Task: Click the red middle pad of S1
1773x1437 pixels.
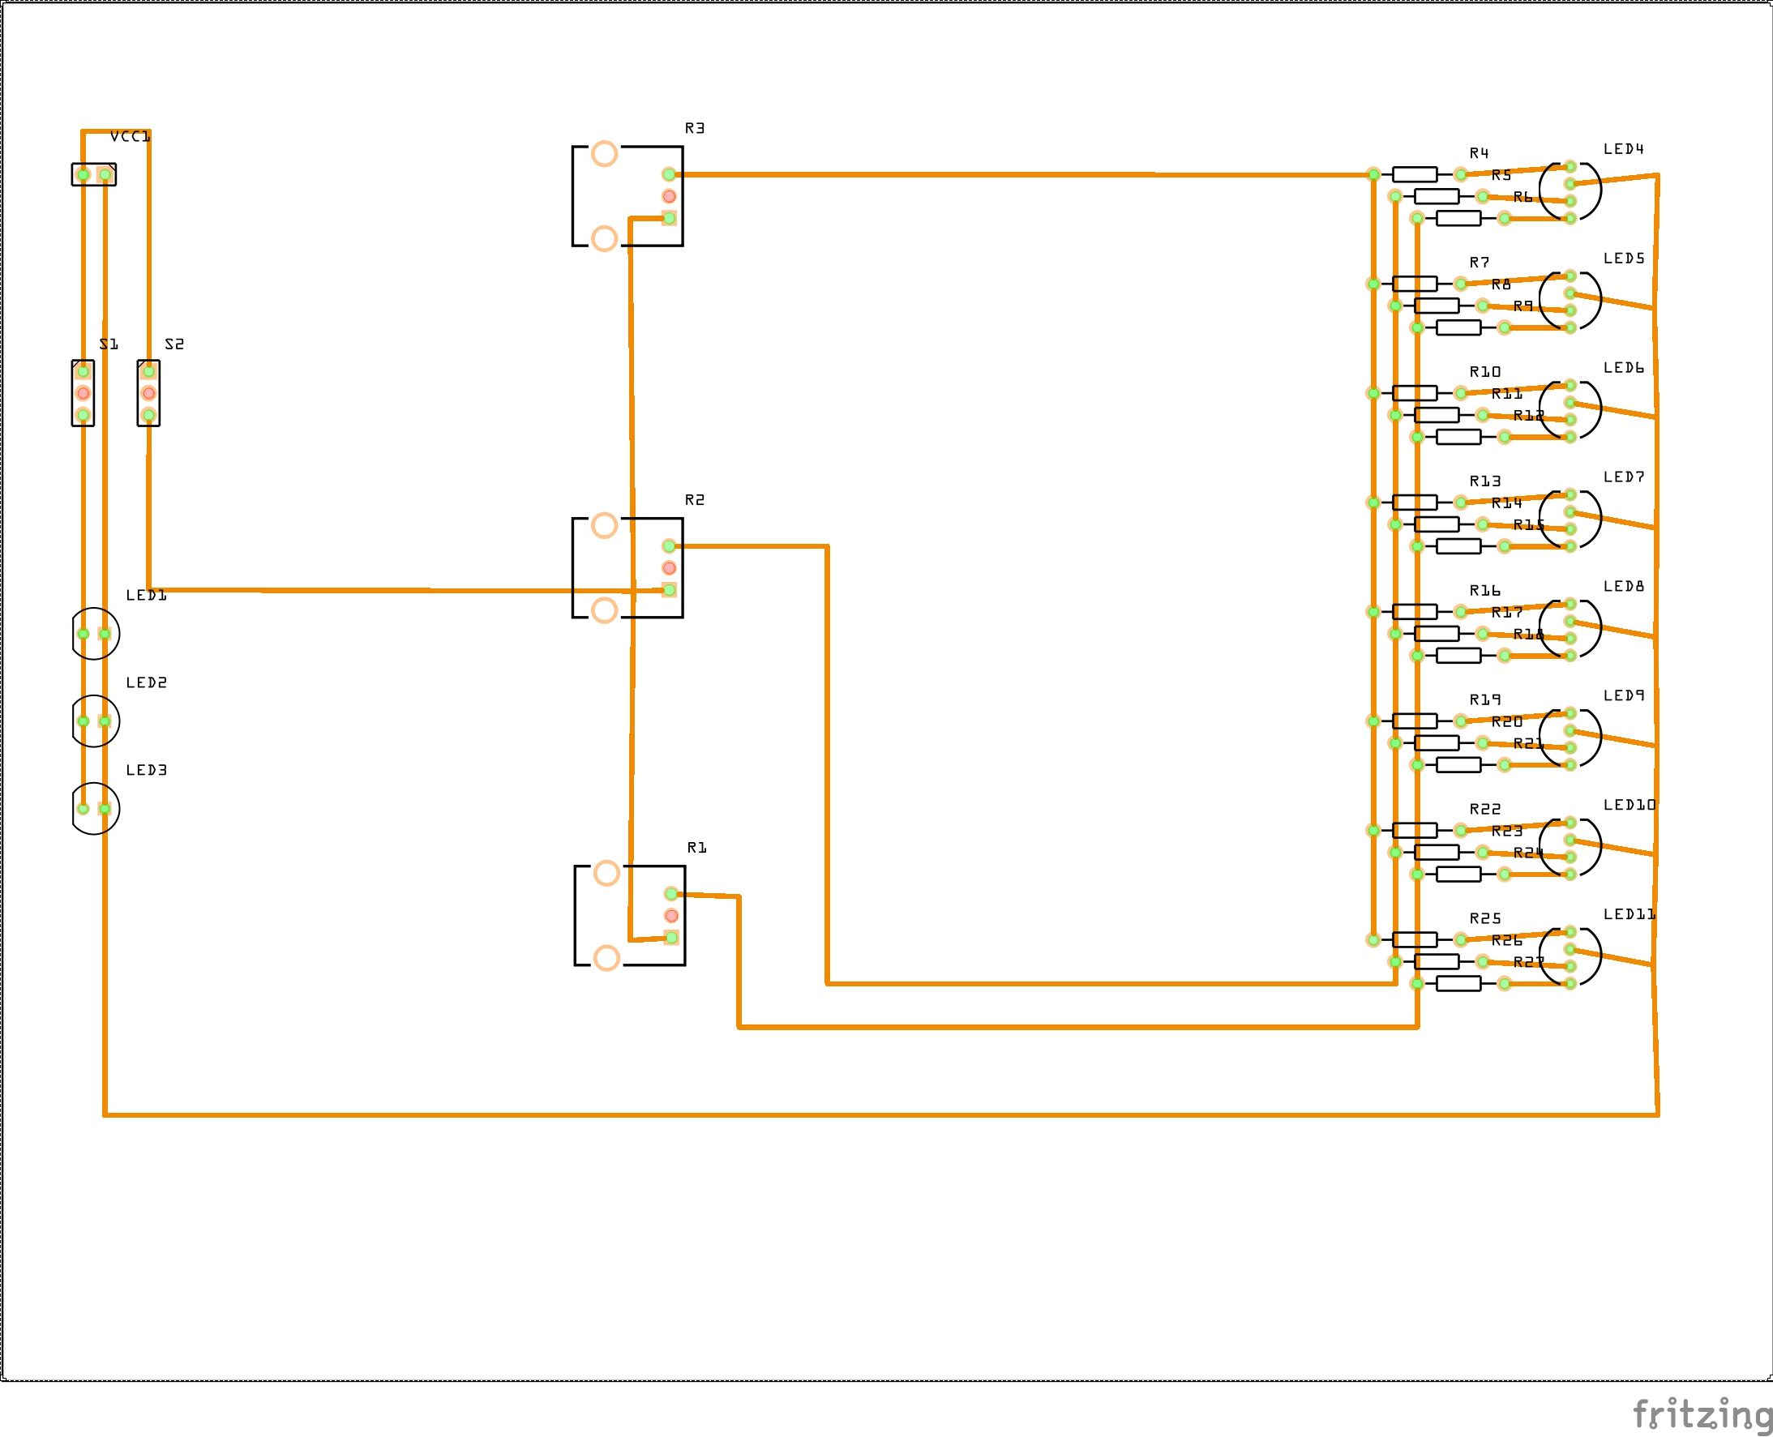Action: pyautogui.click(x=83, y=393)
